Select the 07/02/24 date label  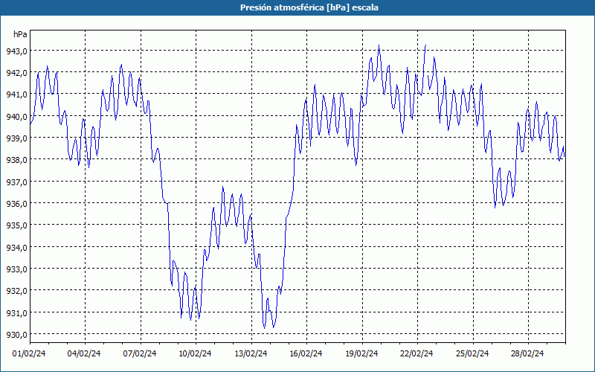pos(140,353)
